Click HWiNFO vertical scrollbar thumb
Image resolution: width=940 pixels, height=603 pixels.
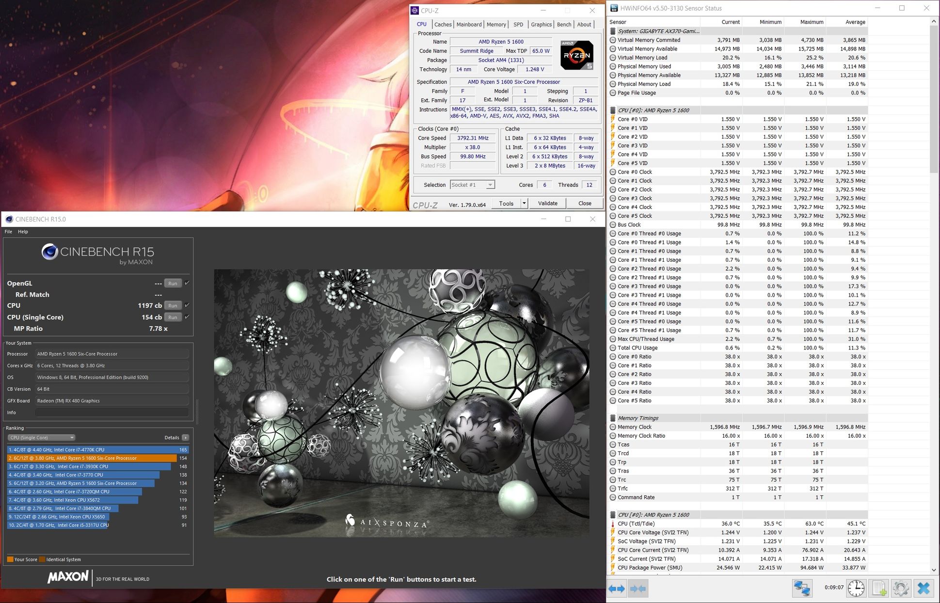click(x=934, y=99)
